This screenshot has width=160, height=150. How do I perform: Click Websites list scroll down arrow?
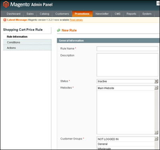pyautogui.click(x=156, y=132)
